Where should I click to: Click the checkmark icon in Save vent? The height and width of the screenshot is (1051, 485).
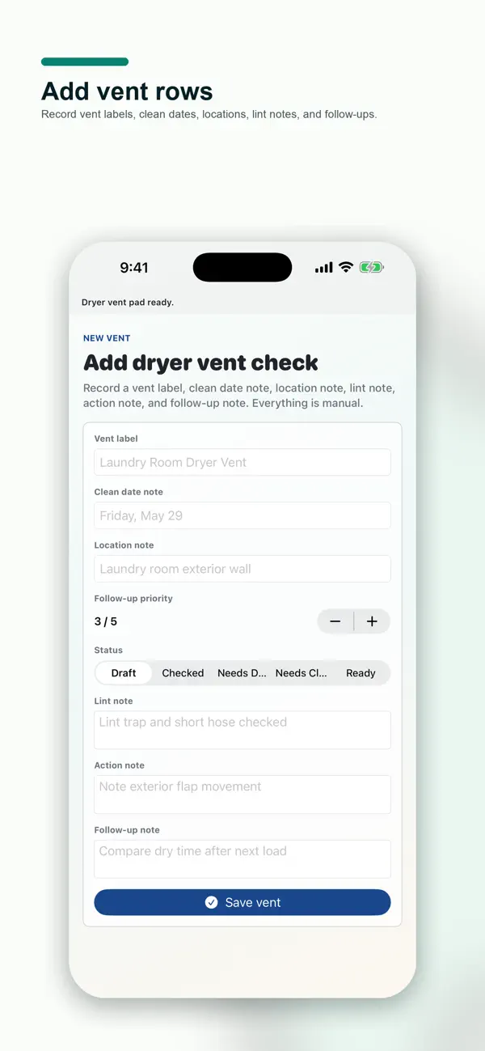tap(212, 902)
